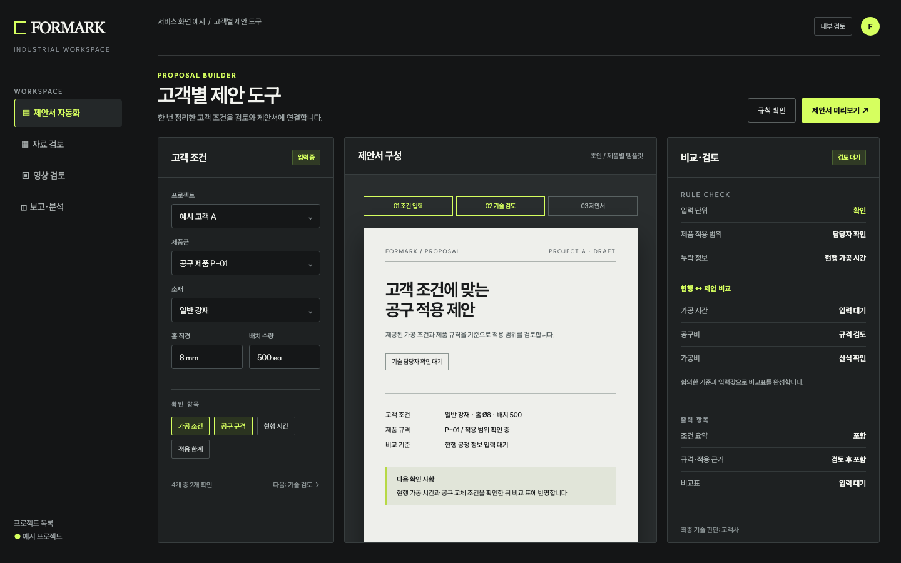Click the 다음: 기술 검토 link
The width and height of the screenshot is (901, 563).
(296, 485)
